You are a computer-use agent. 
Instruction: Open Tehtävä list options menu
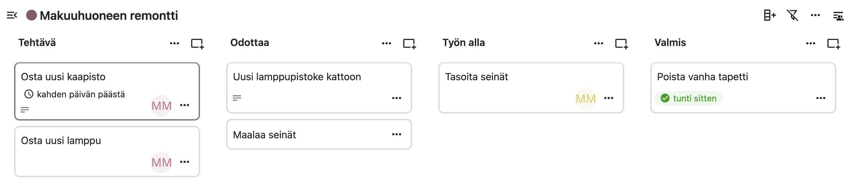pyautogui.click(x=174, y=44)
